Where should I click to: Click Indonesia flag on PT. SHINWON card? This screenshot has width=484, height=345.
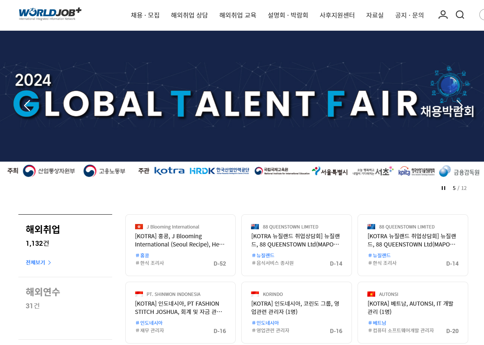pos(139,294)
